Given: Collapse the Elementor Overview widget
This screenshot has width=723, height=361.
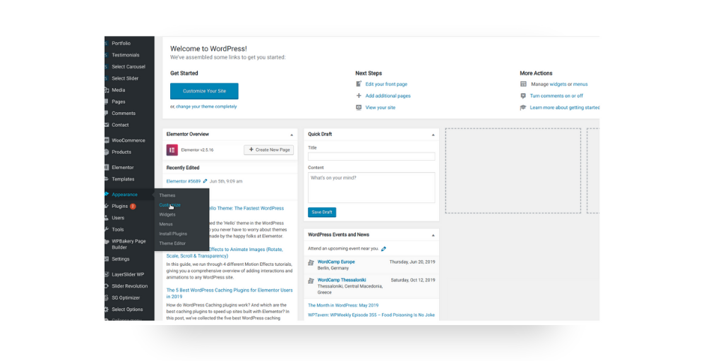Looking at the screenshot, I should click(x=292, y=135).
